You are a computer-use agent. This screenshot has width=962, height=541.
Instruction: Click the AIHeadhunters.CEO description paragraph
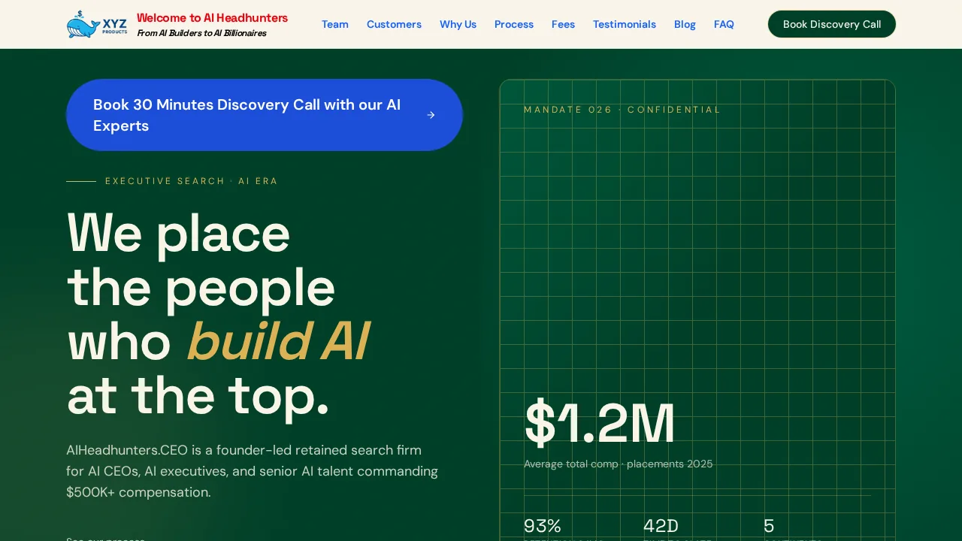pos(253,471)
